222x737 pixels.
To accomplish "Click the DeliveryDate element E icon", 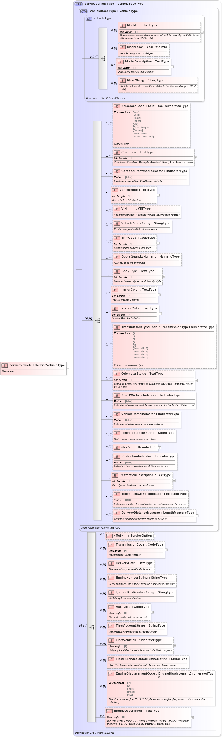I will [x=111, y=563].
